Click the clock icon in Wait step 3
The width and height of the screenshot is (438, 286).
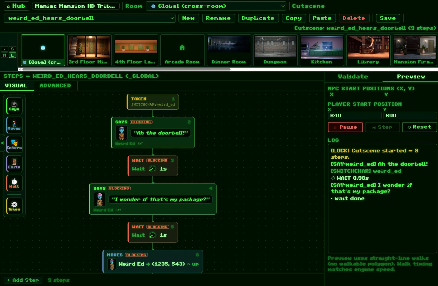[x=152, y=169]
